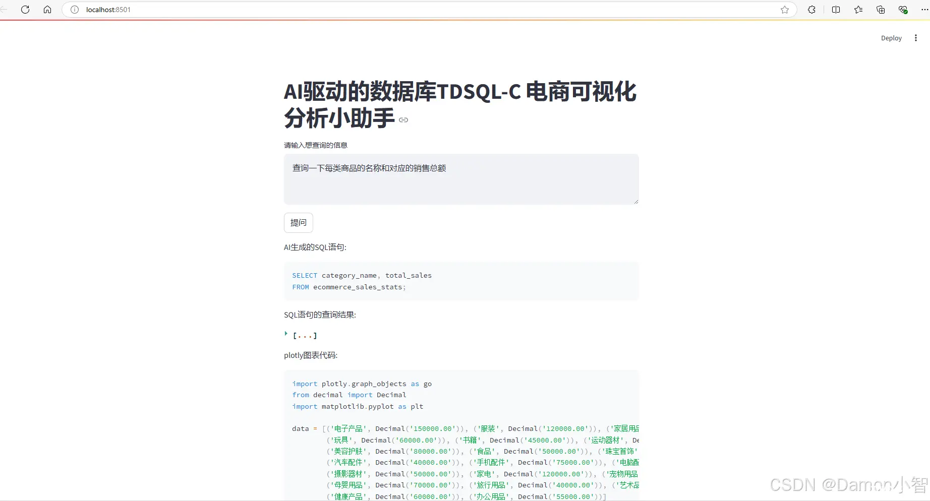Click the '电子产品' string in data code
Viewport: 930px width, 501px height.
tap(348, 429)
